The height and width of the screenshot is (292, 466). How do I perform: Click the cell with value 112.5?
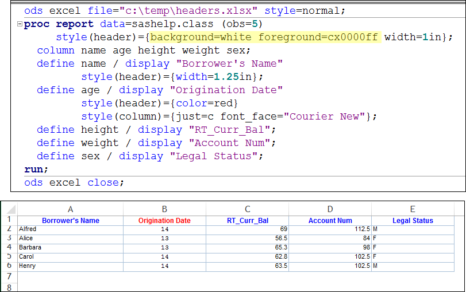pyautogui.click(x=330, y=229)
